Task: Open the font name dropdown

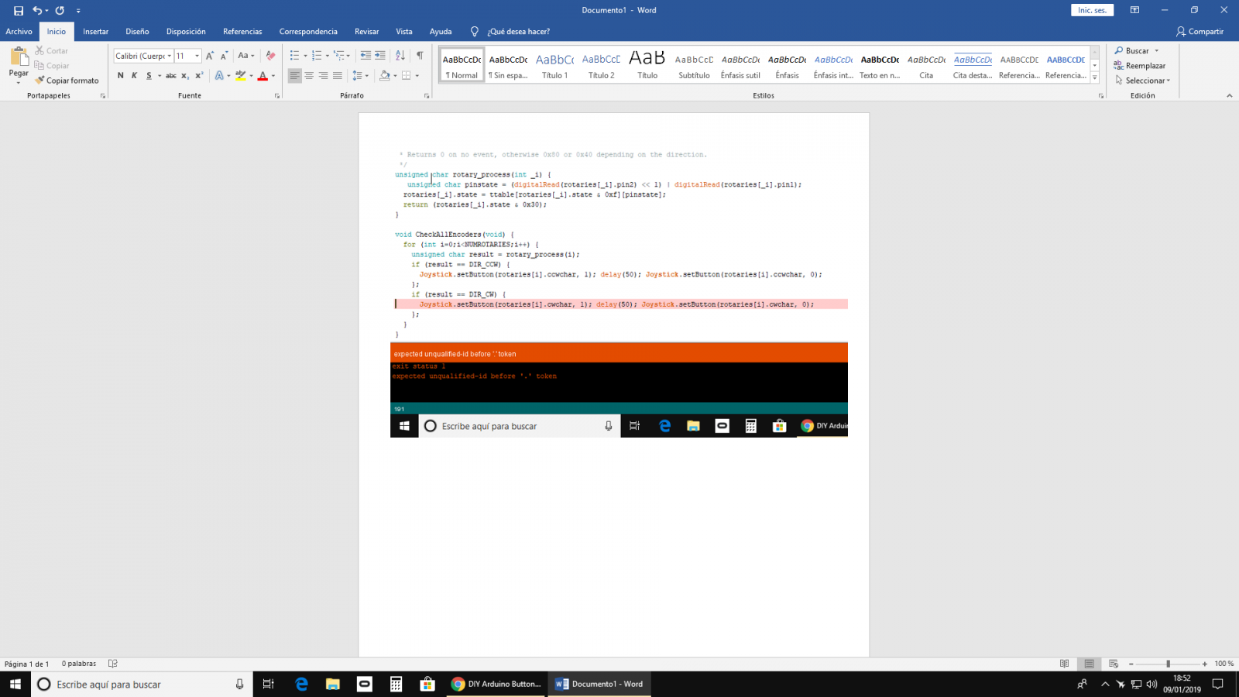Action: (x=170, y=56)
